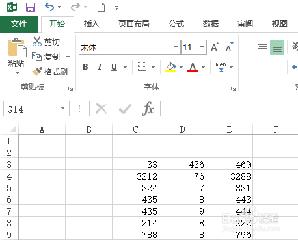Expand the underline style dropdown arrow
The width and height of the screenshot is (298, 240).
coord(125,67)
